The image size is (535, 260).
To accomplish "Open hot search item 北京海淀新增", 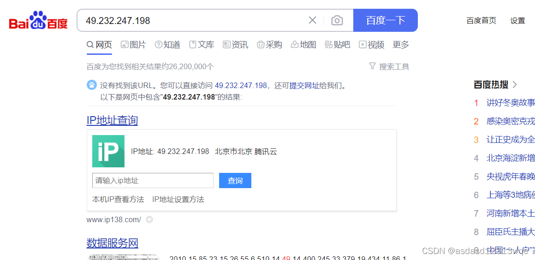I will (x=511, y=158).
